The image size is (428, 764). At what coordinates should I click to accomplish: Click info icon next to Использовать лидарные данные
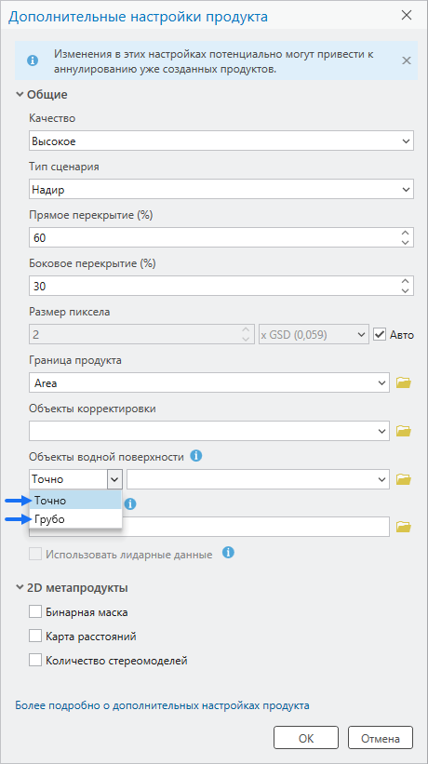(228, 553)
